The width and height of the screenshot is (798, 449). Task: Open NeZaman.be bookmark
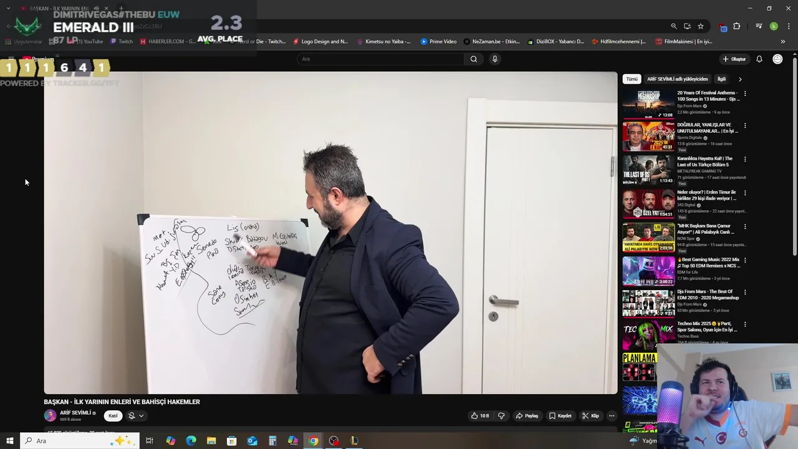click(x=491, y=42)
